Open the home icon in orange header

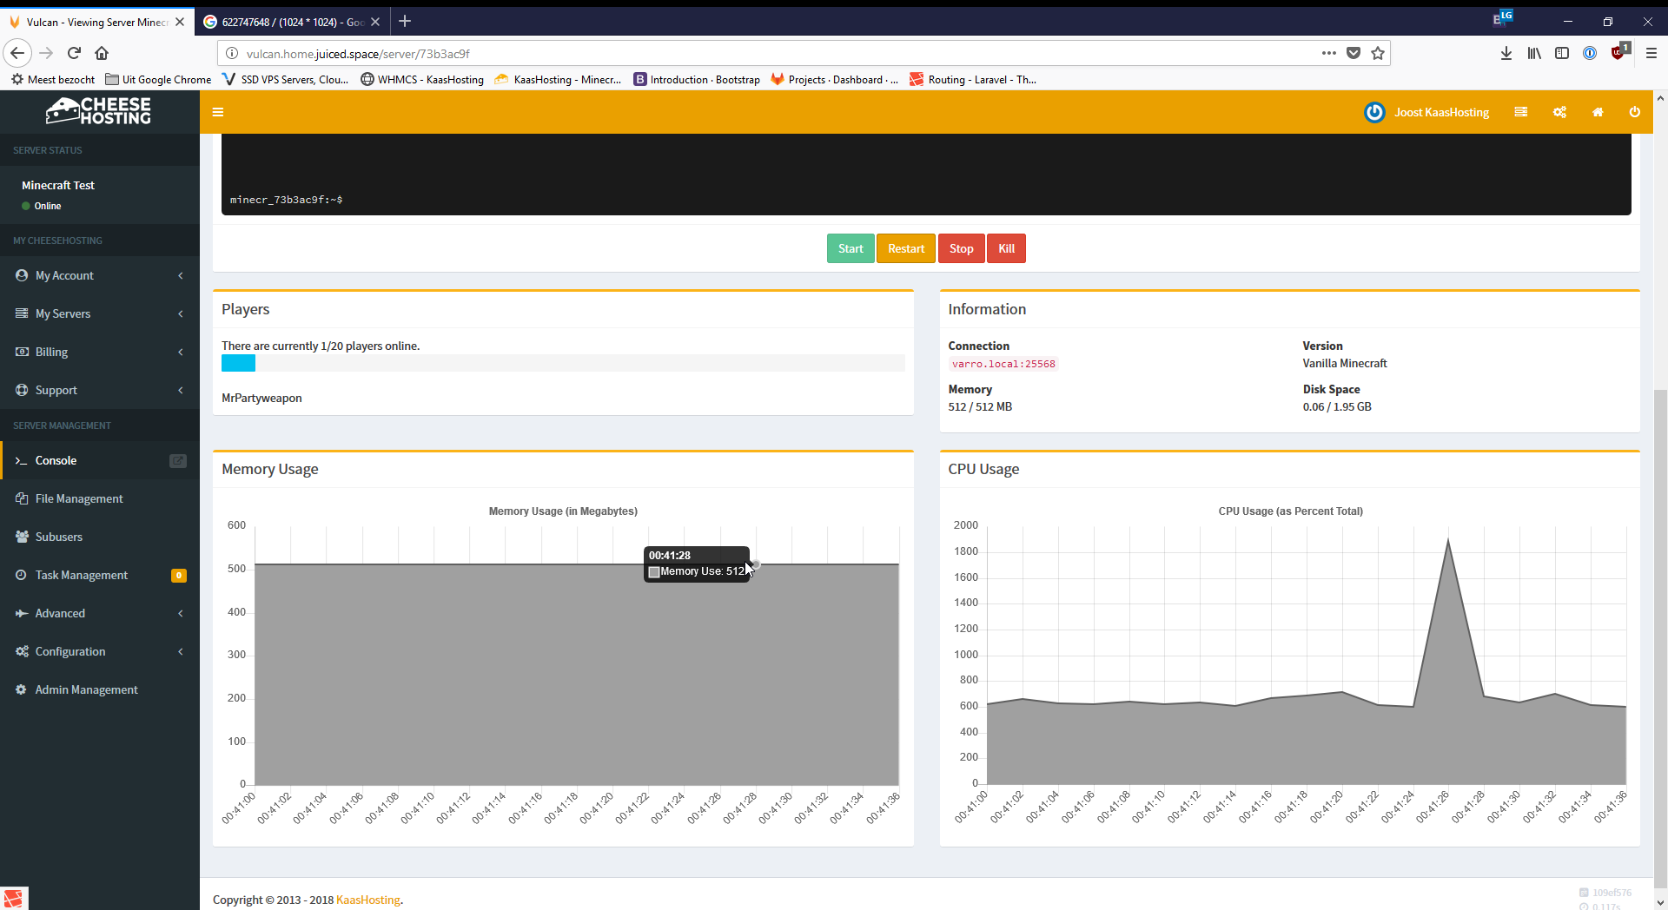click(1597, 112)
